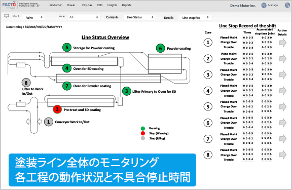Click the green Running legend dot

143,128
